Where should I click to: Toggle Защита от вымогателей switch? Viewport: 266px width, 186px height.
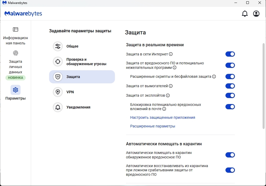(x=230, y=86)
